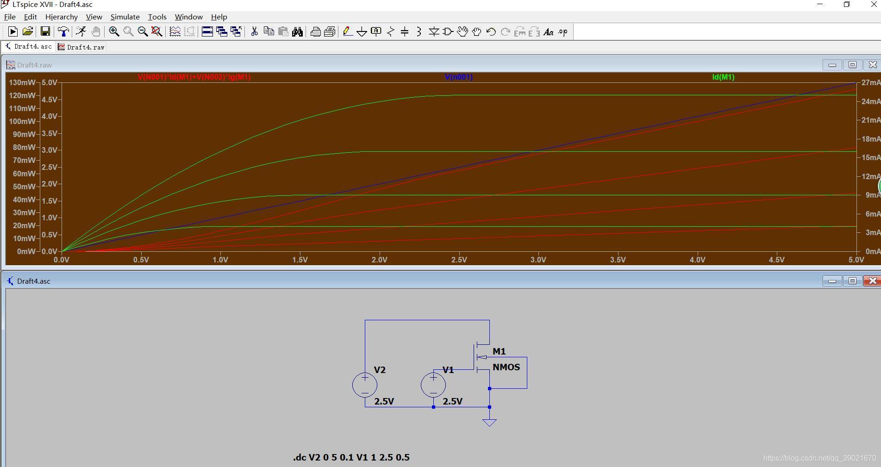Cascade windows using the toolbar icon
Image resolution: width=881 pixels, height=467 pixels.
[222, 31]
